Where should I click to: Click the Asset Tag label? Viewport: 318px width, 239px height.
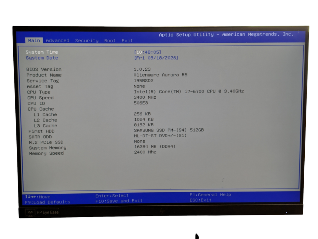coord(40,86)
